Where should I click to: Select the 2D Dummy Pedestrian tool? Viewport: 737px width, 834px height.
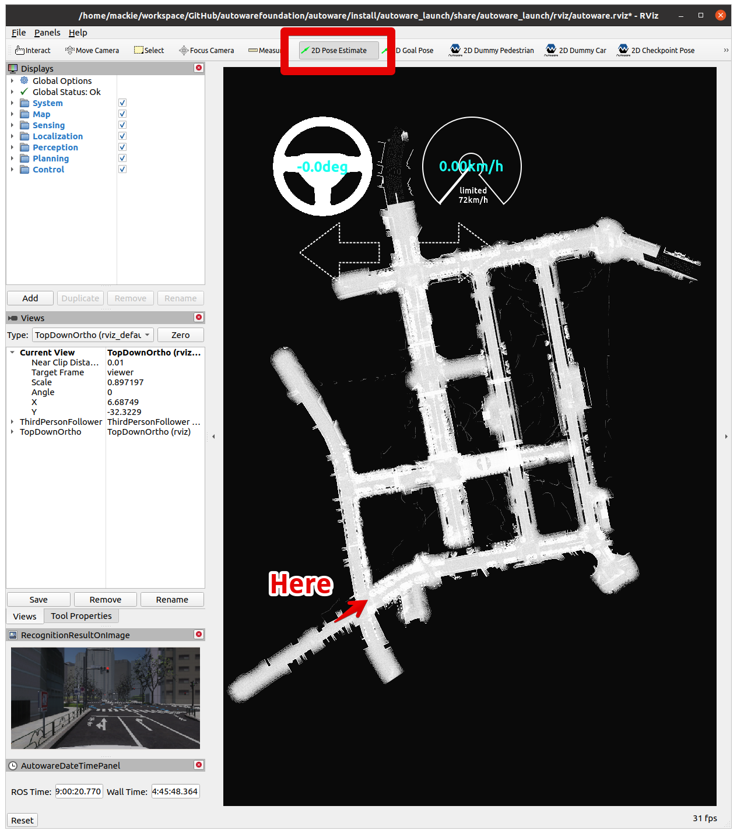pyautogui.click(x=492, y=51)
